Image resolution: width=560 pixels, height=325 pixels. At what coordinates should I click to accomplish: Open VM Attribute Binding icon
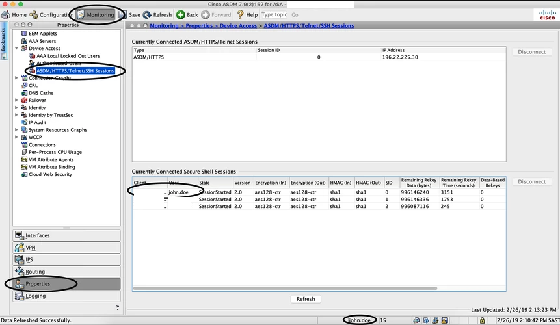(x=24, y=167)
